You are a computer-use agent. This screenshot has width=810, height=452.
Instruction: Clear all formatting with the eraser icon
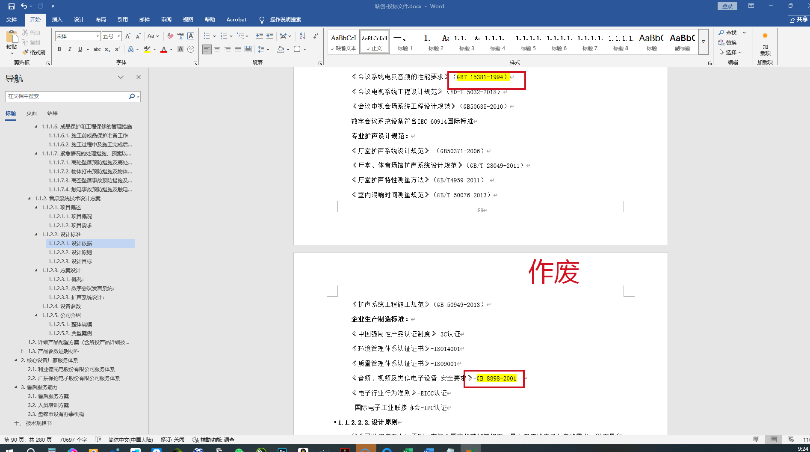[x=170, y=36]
